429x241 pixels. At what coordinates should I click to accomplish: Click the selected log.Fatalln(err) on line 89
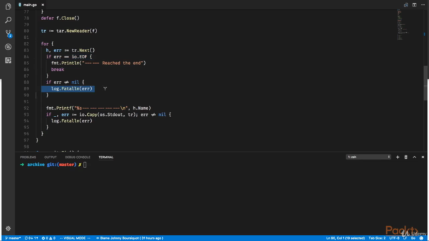click(x=72, y=89)
